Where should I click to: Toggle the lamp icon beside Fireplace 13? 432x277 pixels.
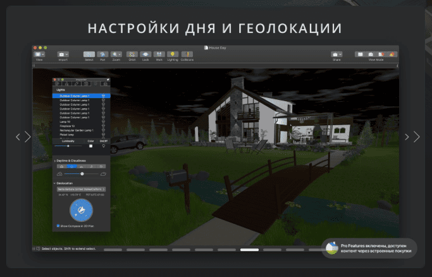pos(103,126)
